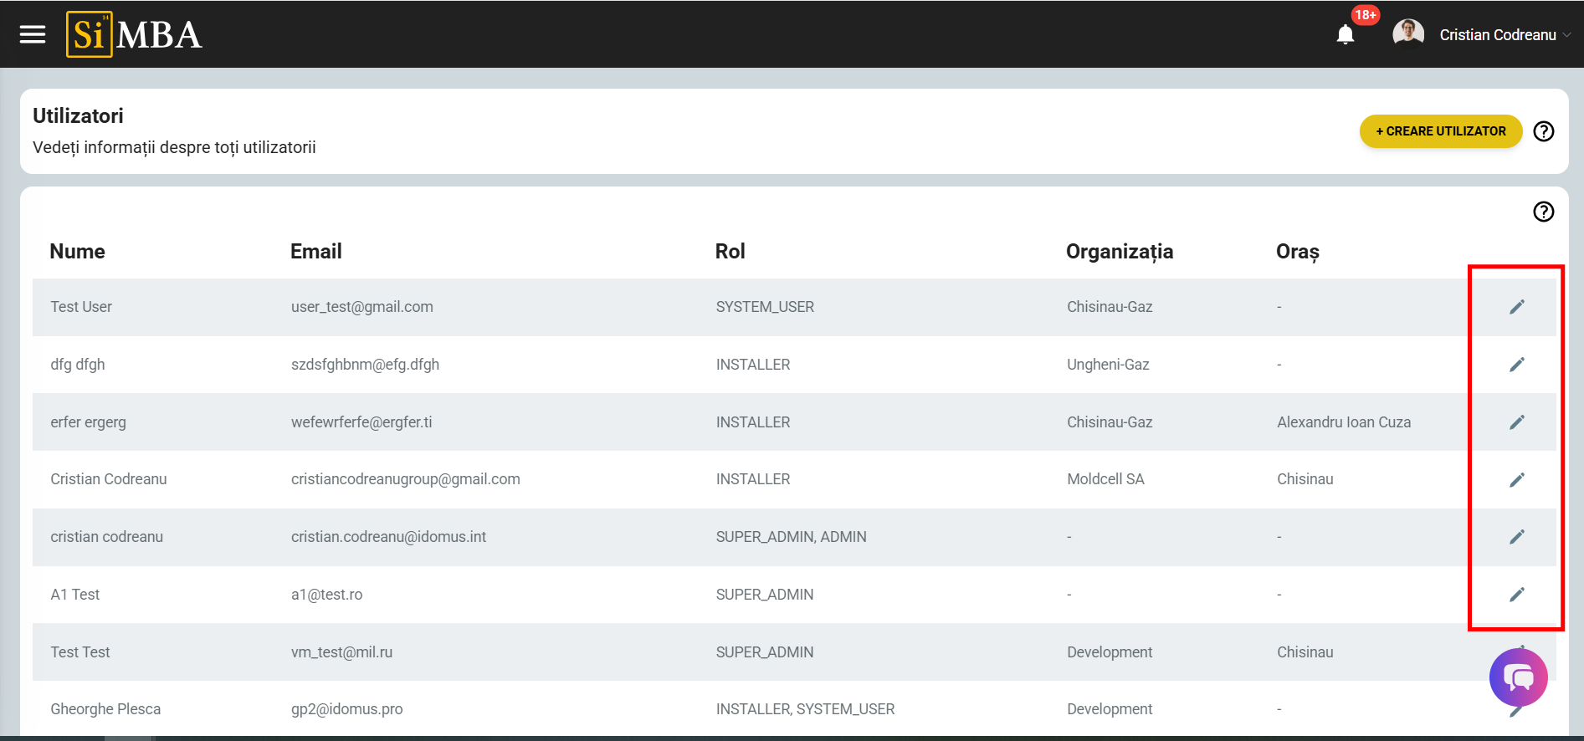The width and height of the screenshot is (1584, 741).
Task: Click the Rol column header
Action: pos(730,252)
